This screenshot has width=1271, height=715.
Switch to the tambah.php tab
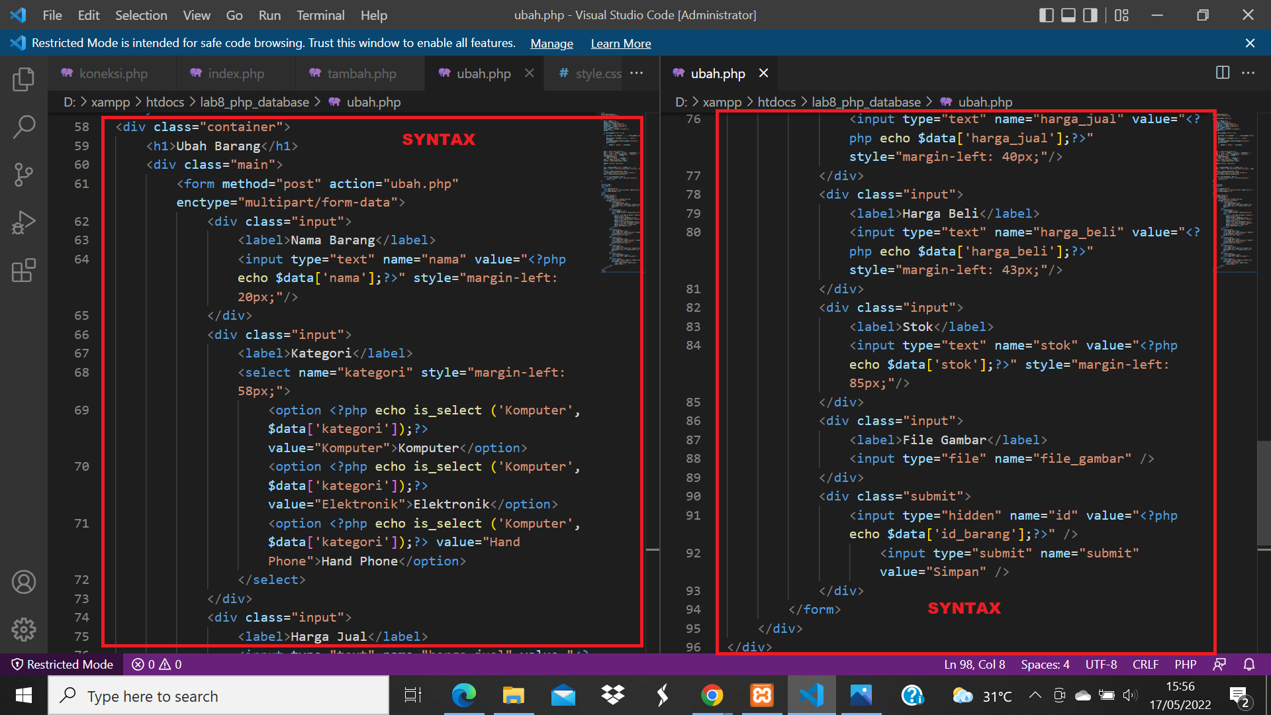(361, 73)
